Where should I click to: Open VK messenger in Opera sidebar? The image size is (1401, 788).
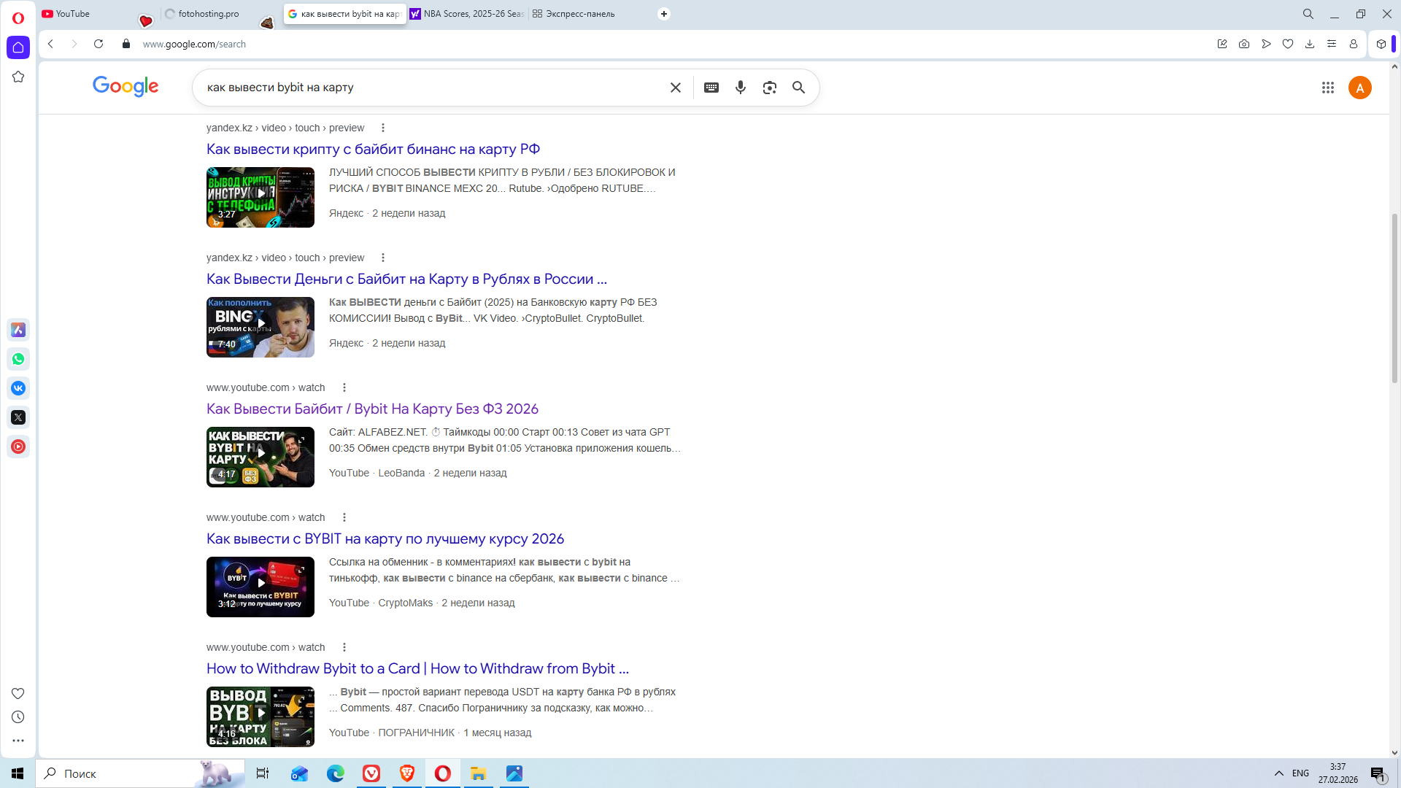click(18, 388)
